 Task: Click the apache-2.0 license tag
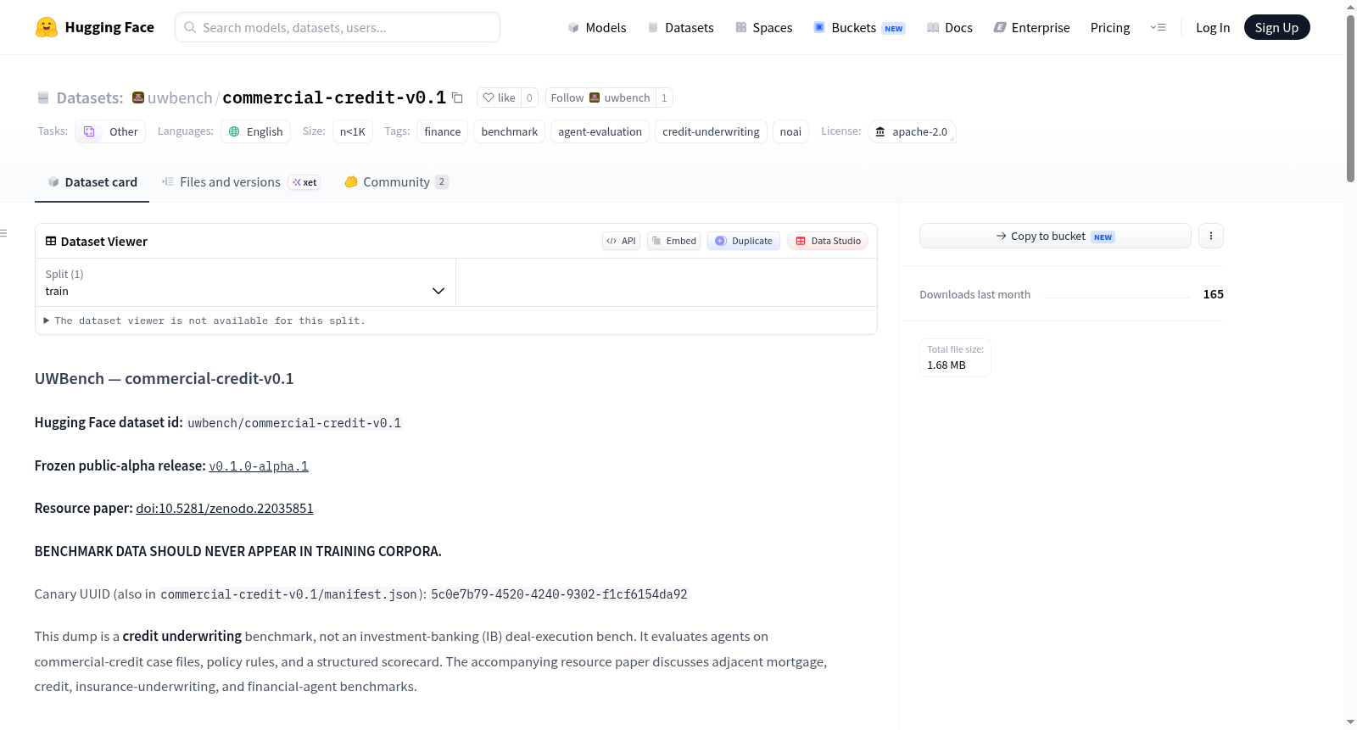tap(912, 131)
